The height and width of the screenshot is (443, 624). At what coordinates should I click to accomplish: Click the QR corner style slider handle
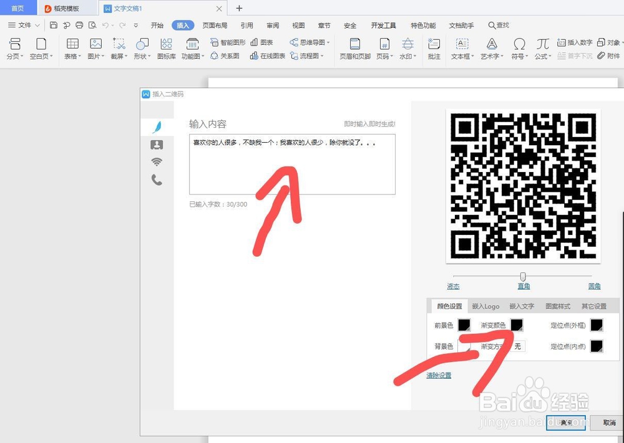point(523,277)
